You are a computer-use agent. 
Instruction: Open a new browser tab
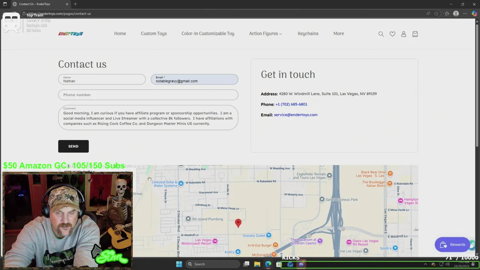point(75,4)
